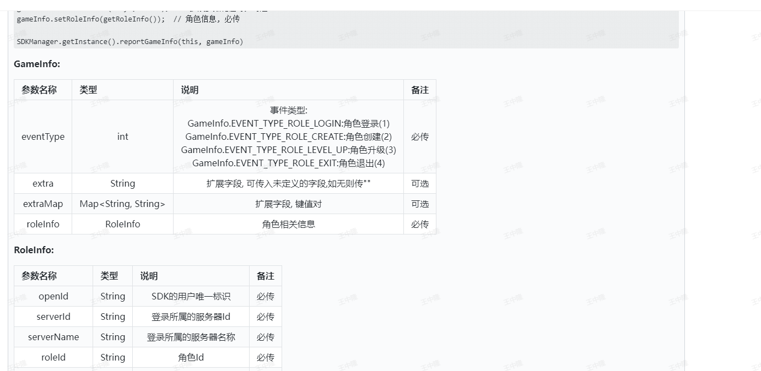Select the 'roleId' parameter cell
Viewport: 761px width, 371px height.
click(x=53, y=357)
